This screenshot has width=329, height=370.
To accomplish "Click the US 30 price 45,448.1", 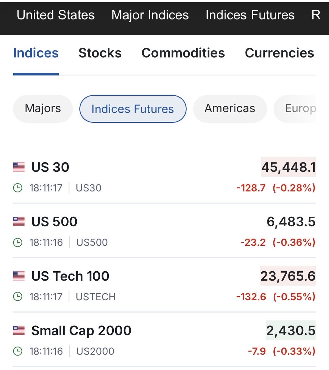I will click(x=289, y=167).
